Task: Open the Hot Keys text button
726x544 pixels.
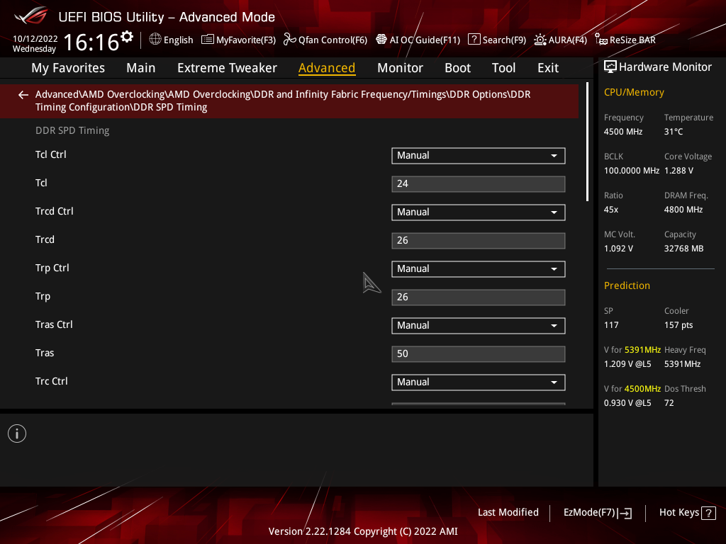Action: tap(678, 513)
